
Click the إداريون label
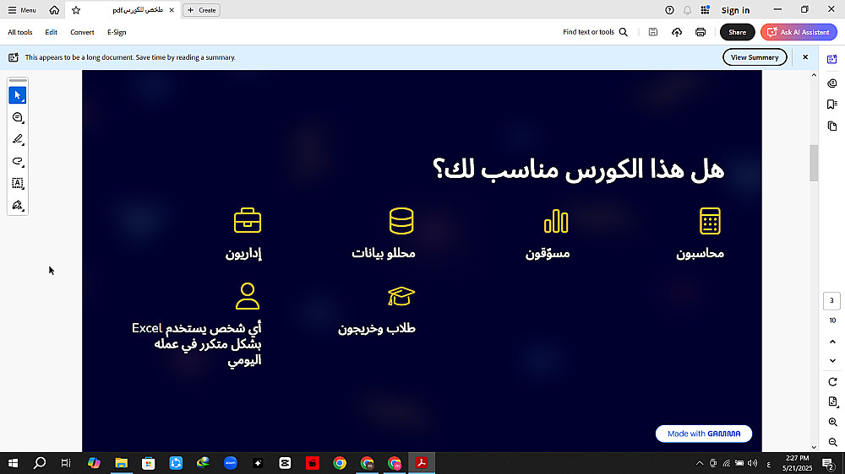coord(243,253)
